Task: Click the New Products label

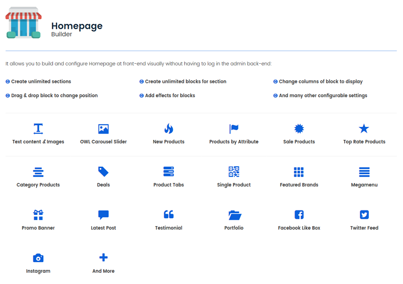Action: (169, 142)
